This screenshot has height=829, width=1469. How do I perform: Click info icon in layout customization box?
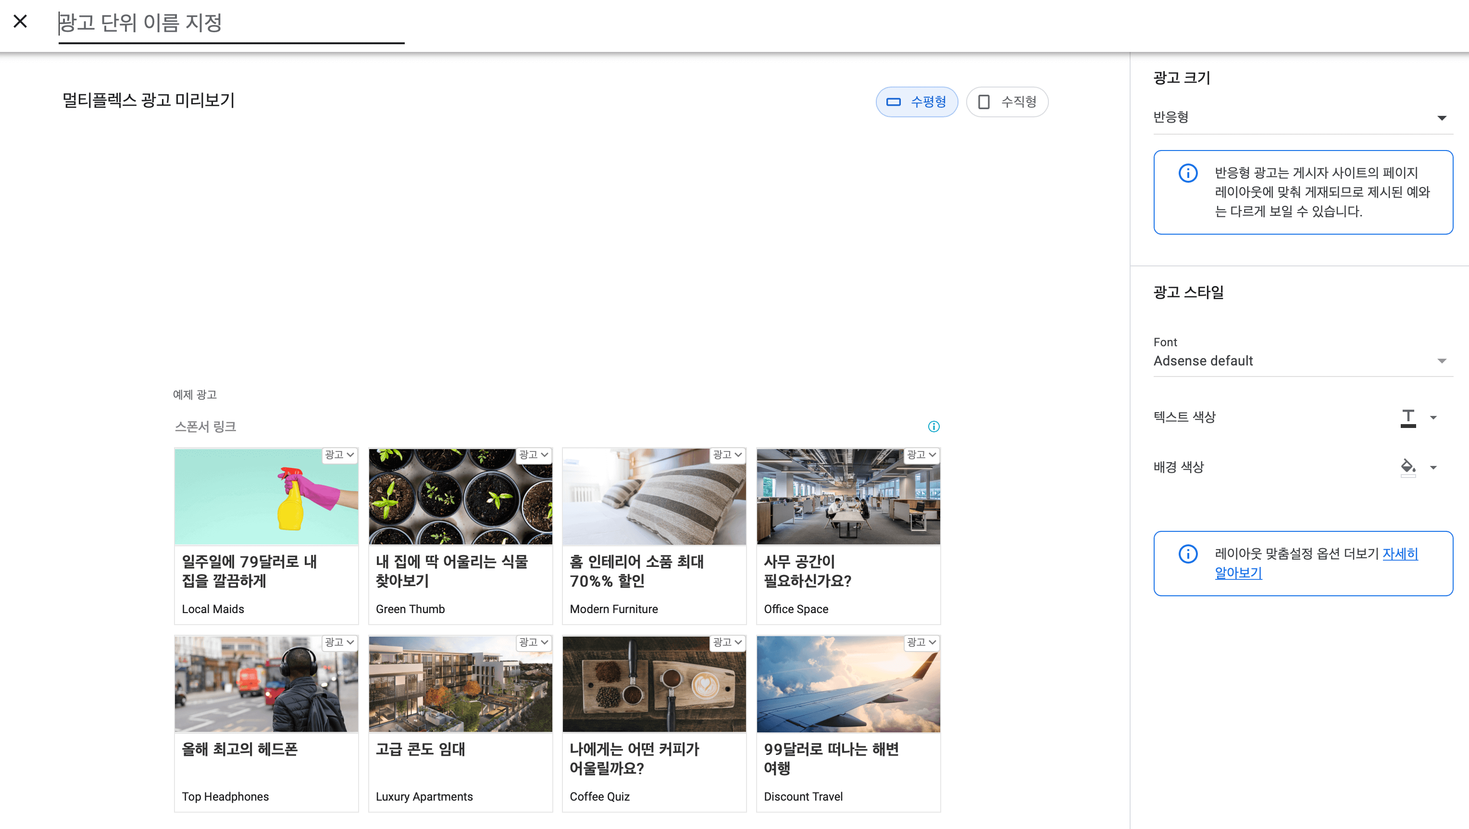[x=1188, y=553]
